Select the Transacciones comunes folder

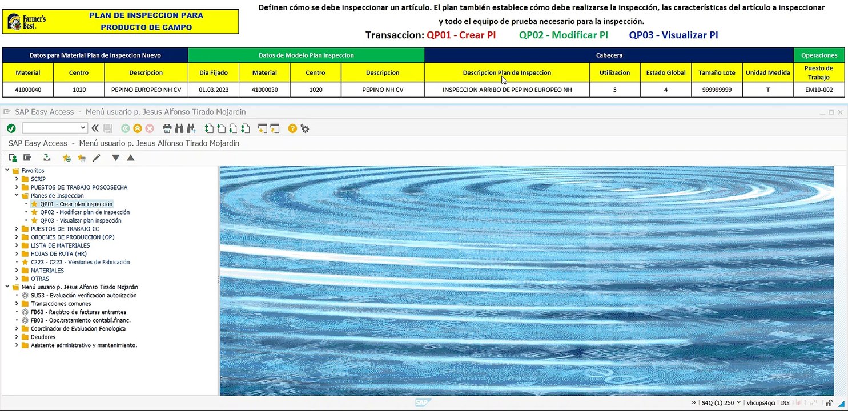pos(61,304)
